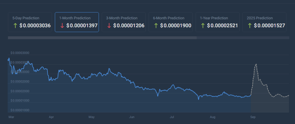Select the 5-Day Prediction card
The height and width of the screenshot is (124, 295).
tap(30, 22)
